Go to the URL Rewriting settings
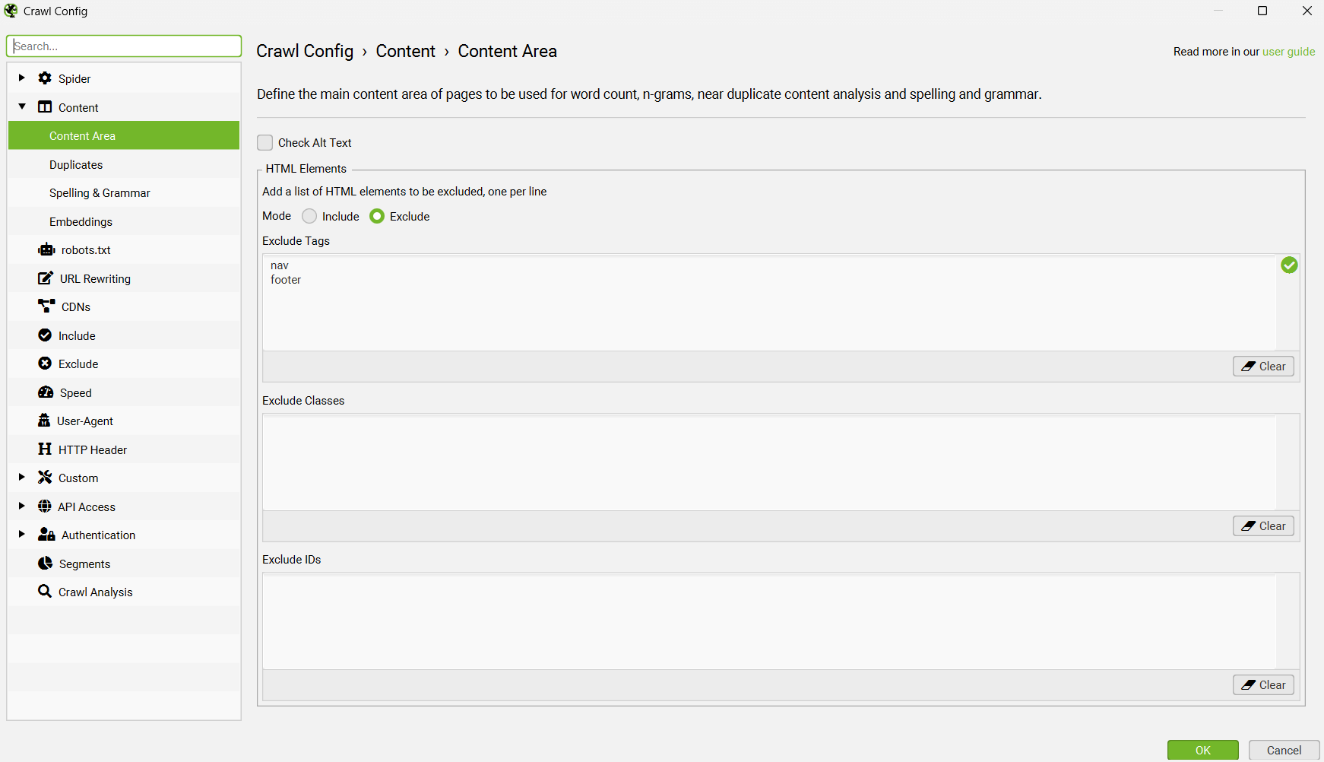Viewport: 1324px width, 762px height. pos(124,278)
